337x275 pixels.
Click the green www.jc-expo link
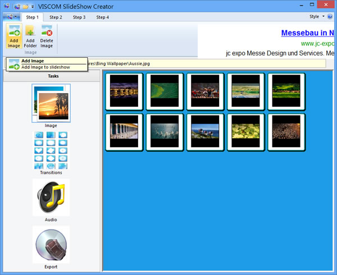[x=318, y=43]
